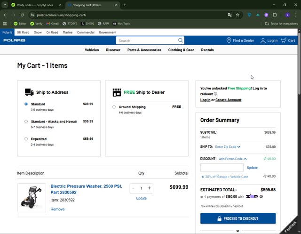This screenshot has height=234, width=301.
Task: Click the free shipping info icon
Action: click(x=215, y=94)
